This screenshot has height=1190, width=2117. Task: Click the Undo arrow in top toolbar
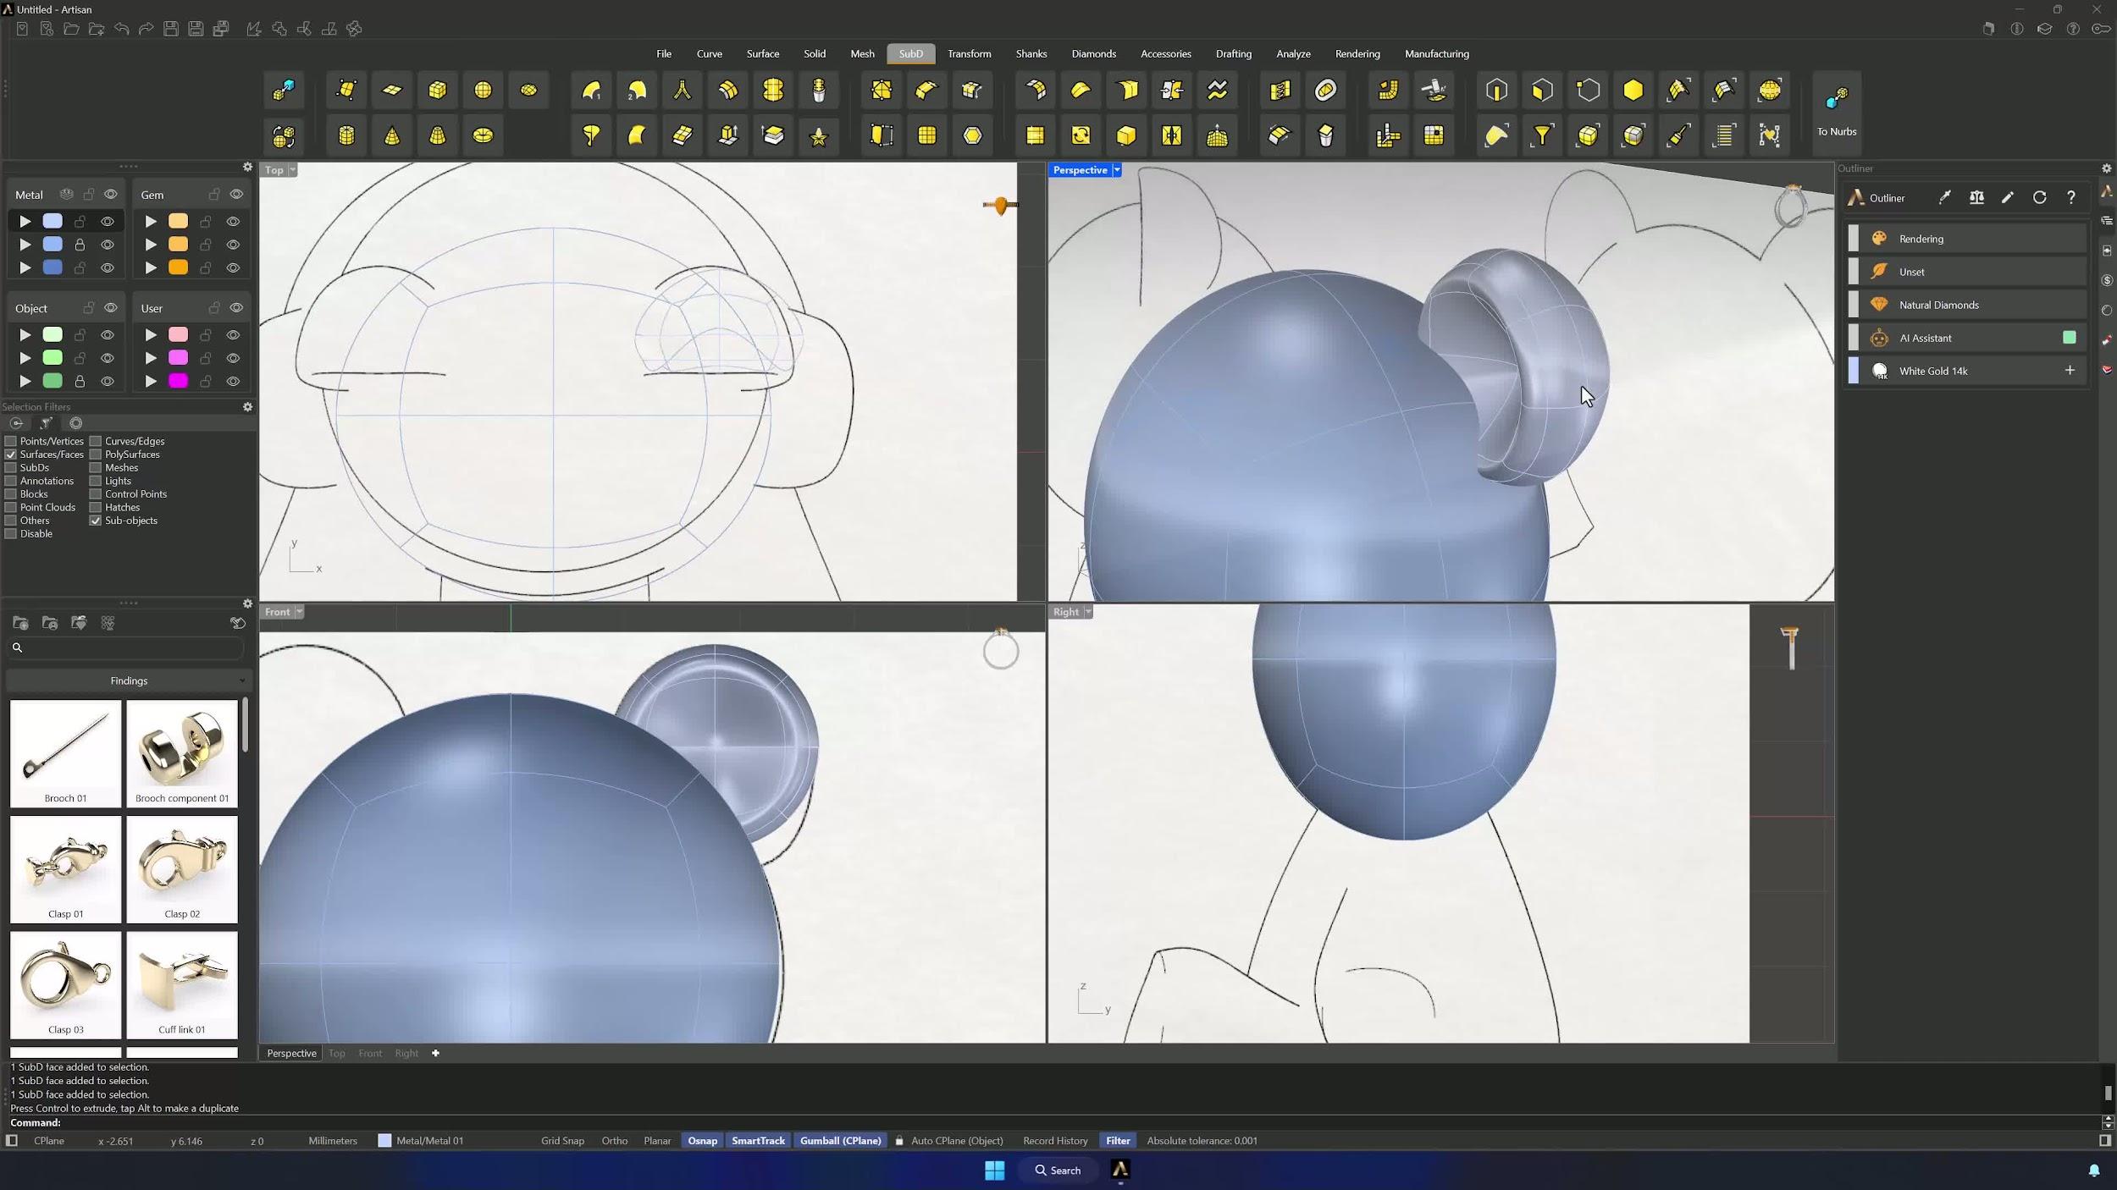(121, 29)
